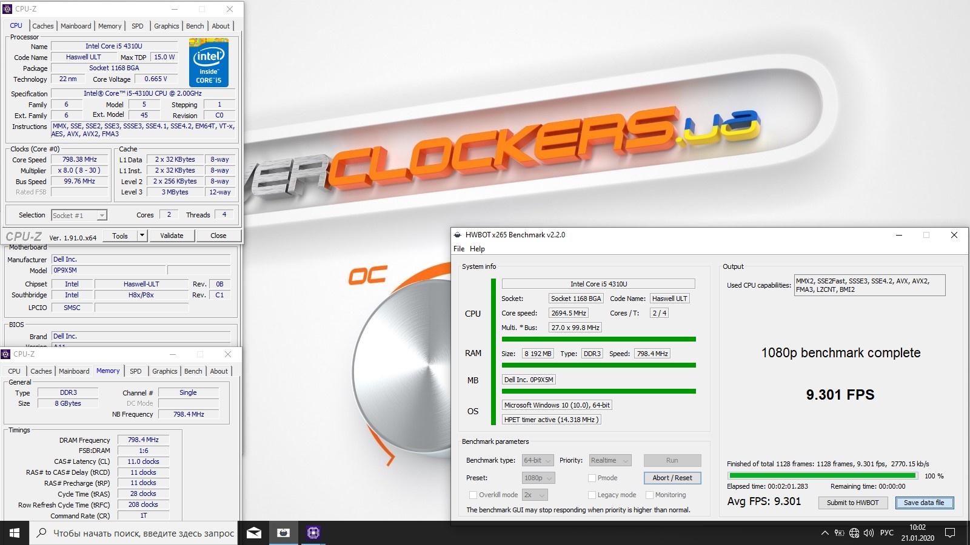This screenshot has width=970, height=545.
Task: Enable the Pmode checkbox
Action: coord(592,478)
